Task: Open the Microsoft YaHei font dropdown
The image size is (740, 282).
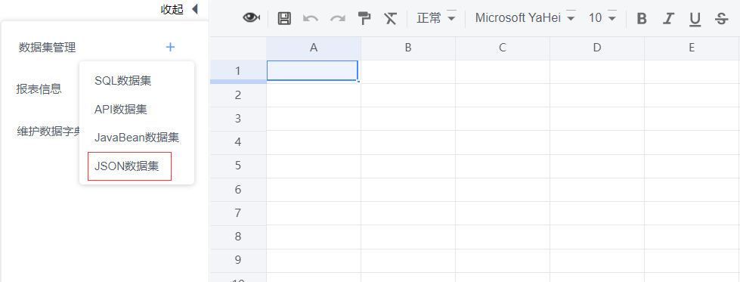Action: pyautogui.click(x=525, y=18)
